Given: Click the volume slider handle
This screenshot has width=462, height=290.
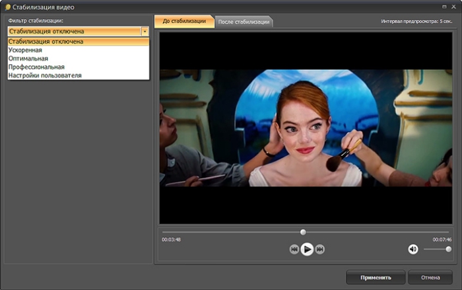Looking at the screenshot, I should [448, 249].
